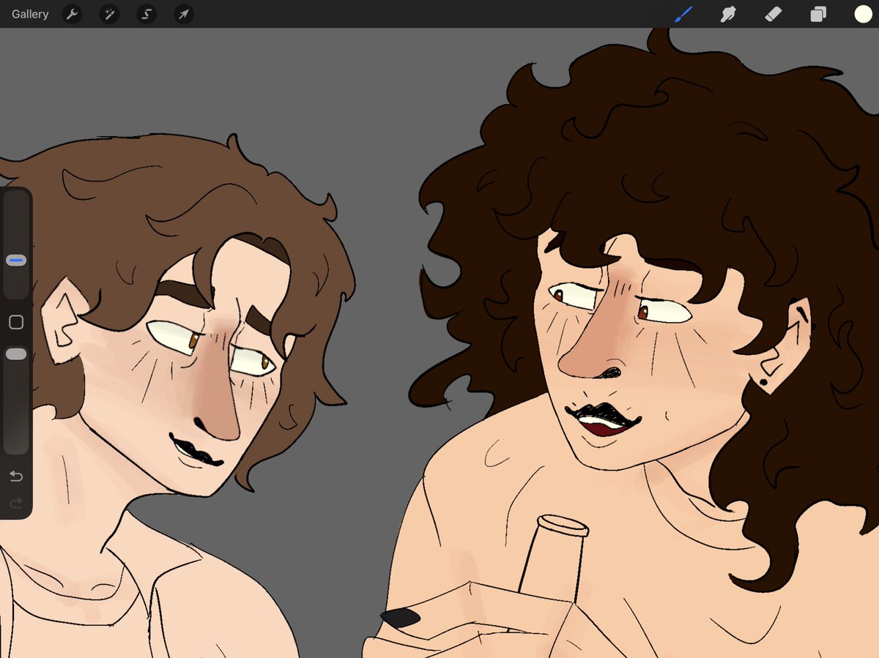Screen dimensions: 879x658
Task: Return to the Gallery
Action: click(30, 14)
